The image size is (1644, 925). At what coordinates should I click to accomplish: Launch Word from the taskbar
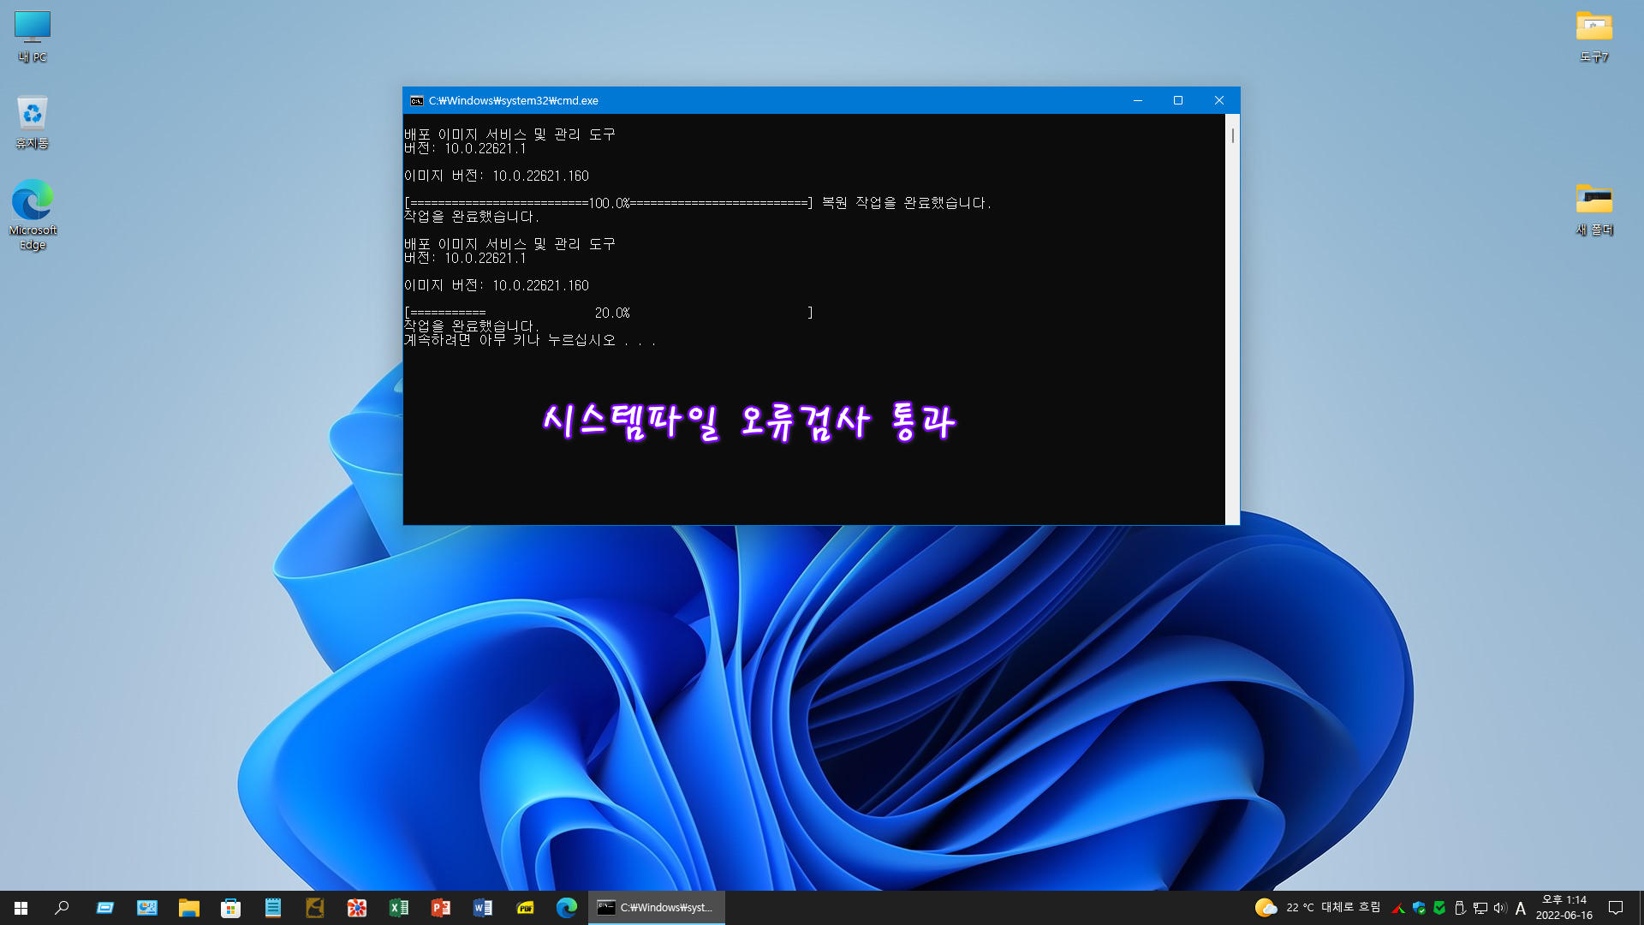click(483, 908)
